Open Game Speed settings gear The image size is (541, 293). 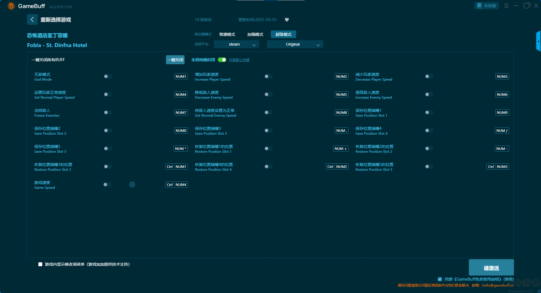click(x=132, y=185)
